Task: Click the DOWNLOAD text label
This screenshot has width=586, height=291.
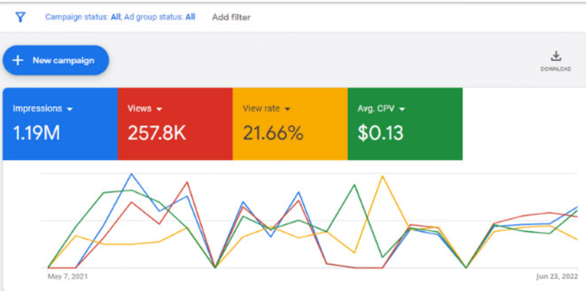Action: click(x=556, y=69)
